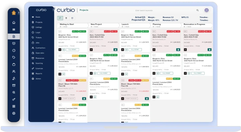Click the Curbio wordmark beside Projects

click(66, 10)
